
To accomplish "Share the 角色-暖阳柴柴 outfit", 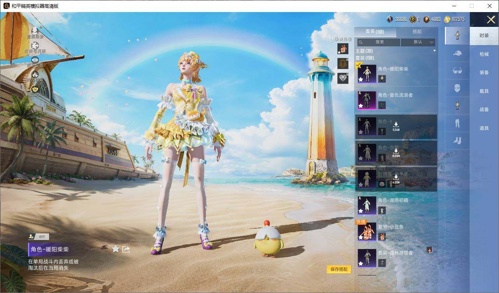I will coord(126,249).
